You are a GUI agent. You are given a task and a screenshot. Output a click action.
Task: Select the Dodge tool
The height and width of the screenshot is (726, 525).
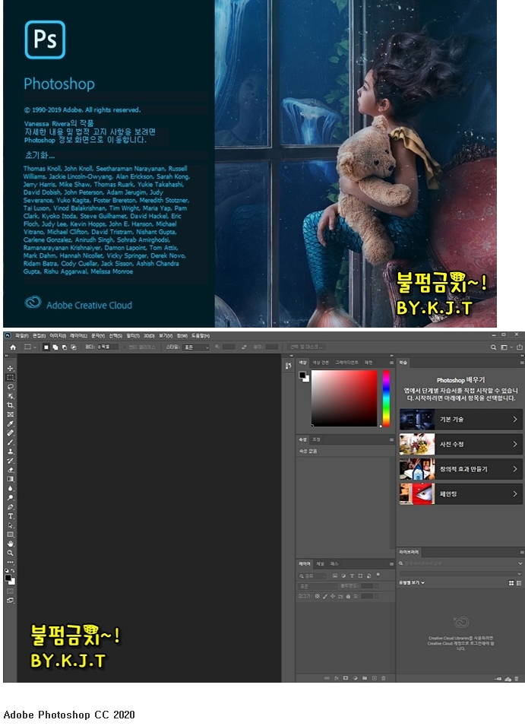10,498
